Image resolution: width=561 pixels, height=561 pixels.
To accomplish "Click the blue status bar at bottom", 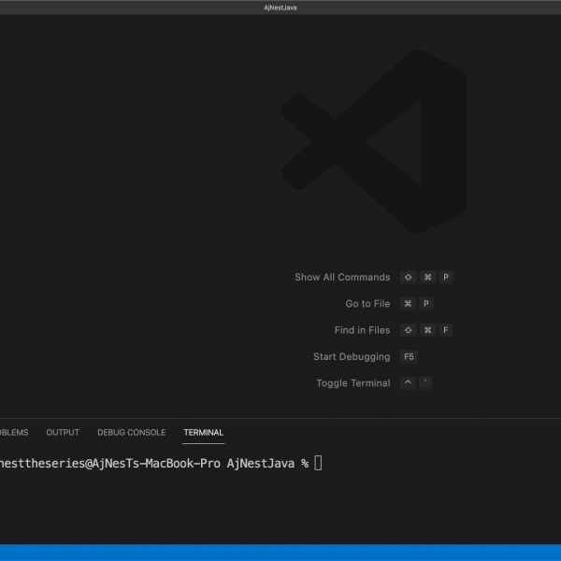I will 280,553.
